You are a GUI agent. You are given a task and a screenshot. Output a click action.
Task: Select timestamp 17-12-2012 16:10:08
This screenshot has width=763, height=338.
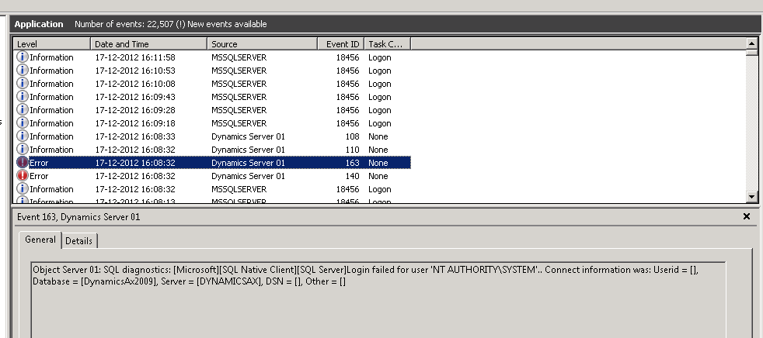click(134, 84)
